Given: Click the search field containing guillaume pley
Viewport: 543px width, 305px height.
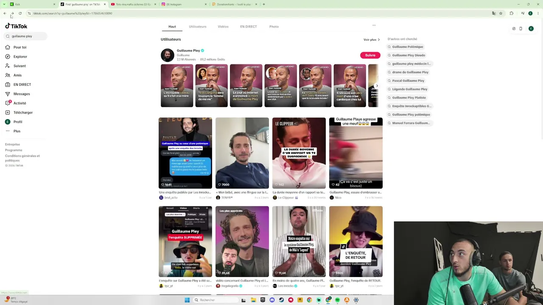Looking at the screenshot, I should pos(26,36).
